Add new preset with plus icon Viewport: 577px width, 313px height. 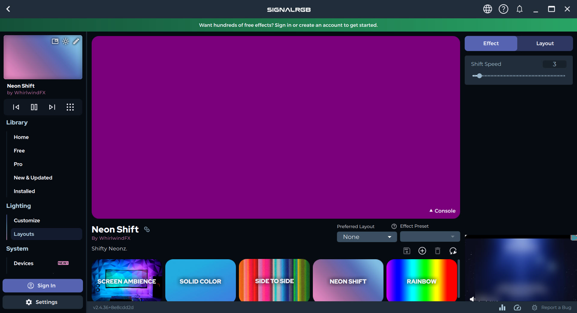[422, 251]
